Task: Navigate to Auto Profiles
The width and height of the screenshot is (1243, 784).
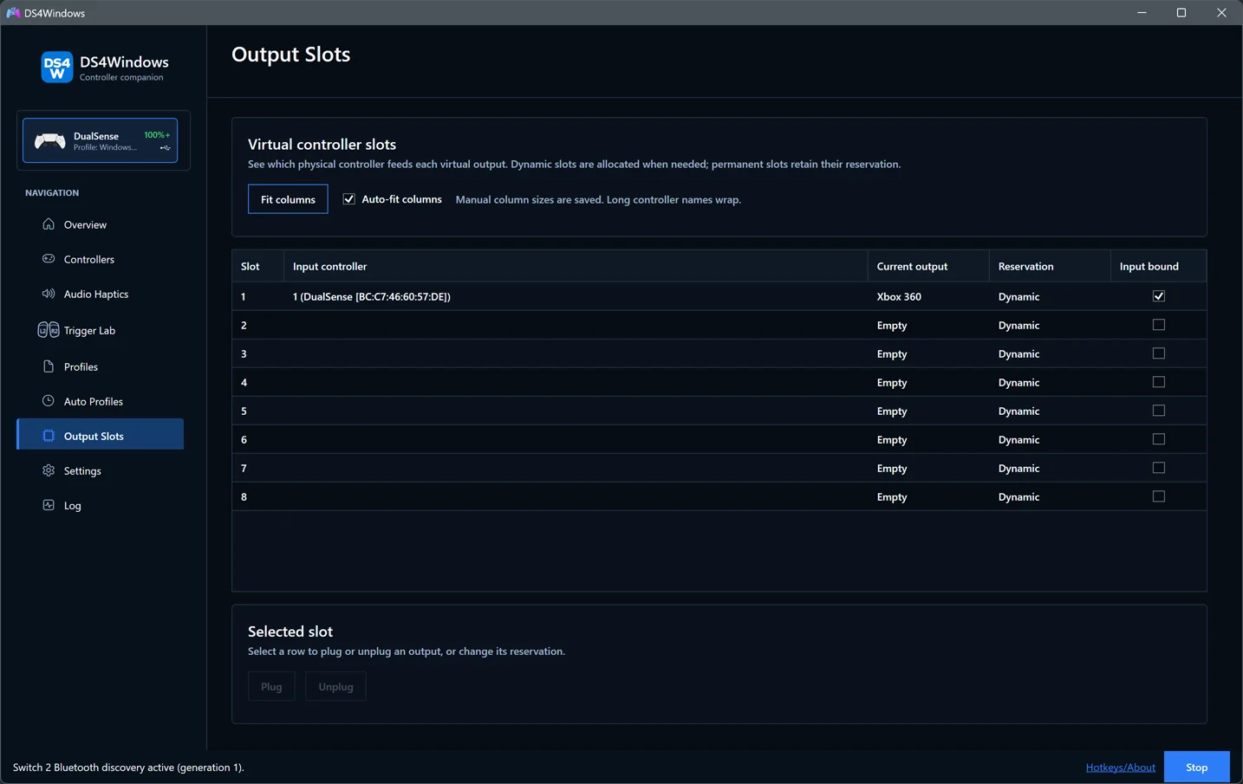Action: (101, 401)
